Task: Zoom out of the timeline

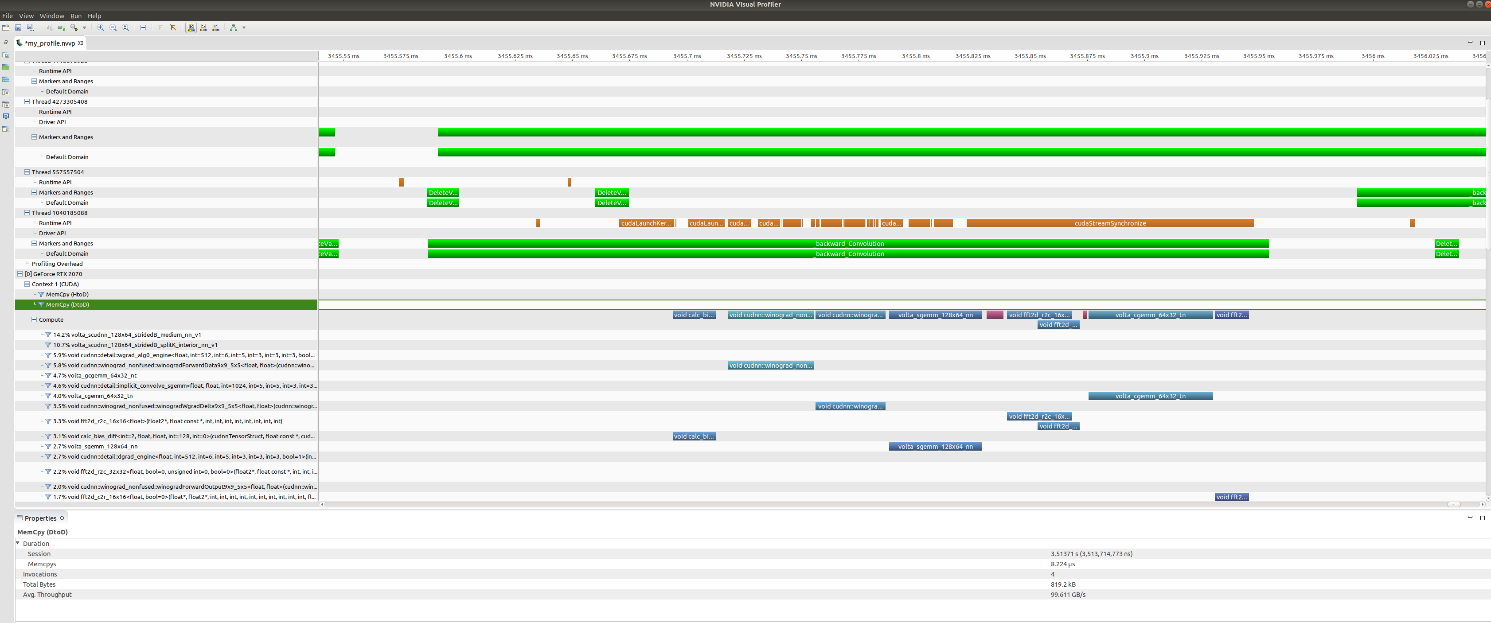Action: (x=113, y=27)
